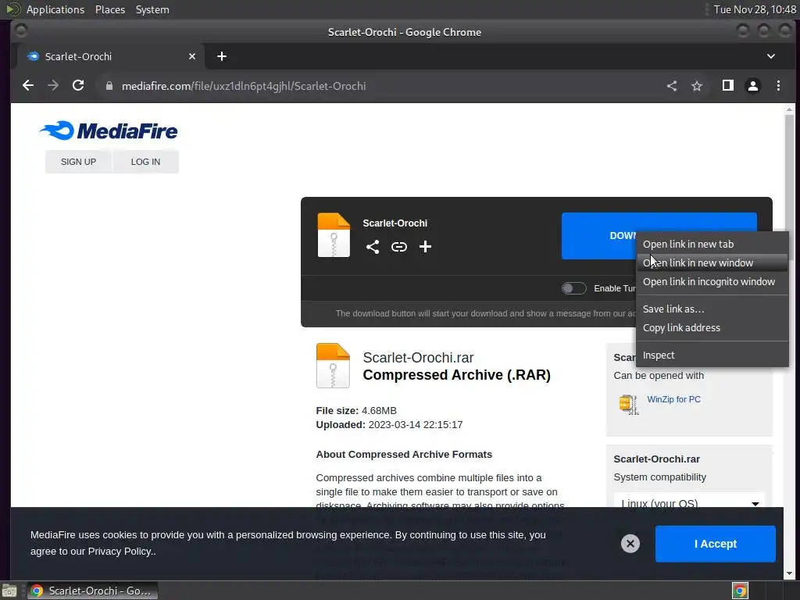Click 'About Compressed Archive Formats' heading
This screenshot has width=800, height=600.
pos(404,455)
